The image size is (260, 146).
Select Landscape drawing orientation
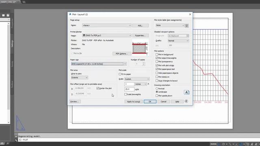pyautogui.click(x=157, y=92)
